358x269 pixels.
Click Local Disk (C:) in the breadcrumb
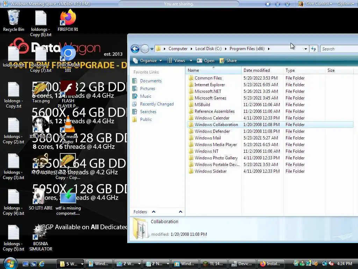(208, 49)
